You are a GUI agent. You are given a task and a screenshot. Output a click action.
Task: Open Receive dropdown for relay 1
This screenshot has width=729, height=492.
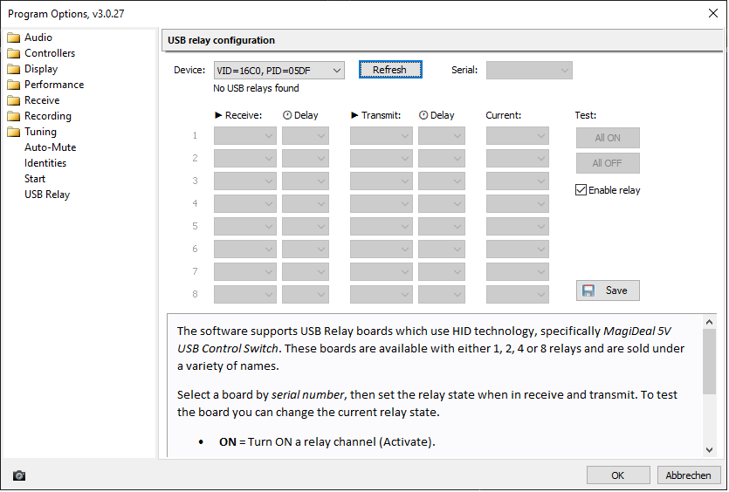pos(245,135)
